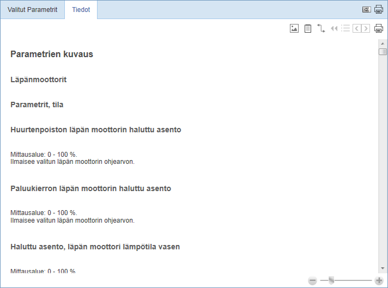Zoom out with the minus button
The image size is (388, 288).
click(x=313, y=280)
